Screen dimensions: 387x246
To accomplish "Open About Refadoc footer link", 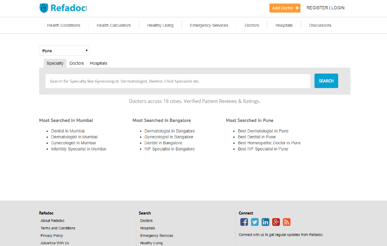I will click(x=53, y=221).
